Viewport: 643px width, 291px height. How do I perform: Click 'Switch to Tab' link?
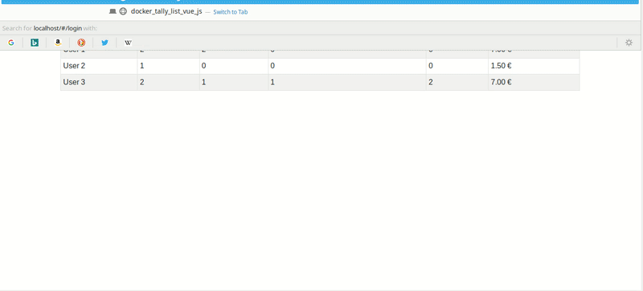[231, 12]
